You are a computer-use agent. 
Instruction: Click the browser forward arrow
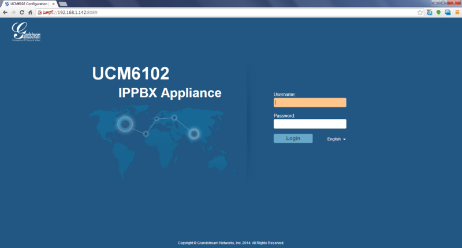[x=13, y=12]
